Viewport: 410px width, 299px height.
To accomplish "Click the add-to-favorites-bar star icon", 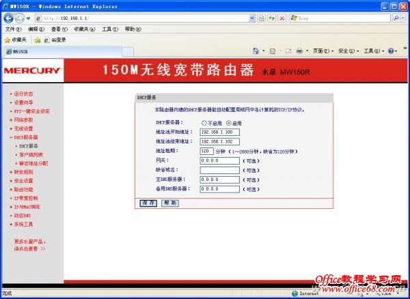I will click(x=38, y=40).
